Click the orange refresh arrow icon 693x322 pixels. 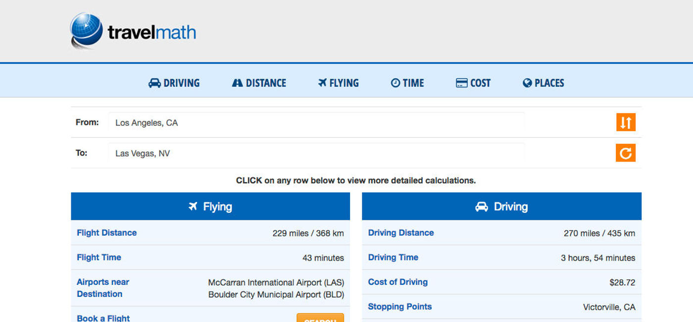pos(626,153)
